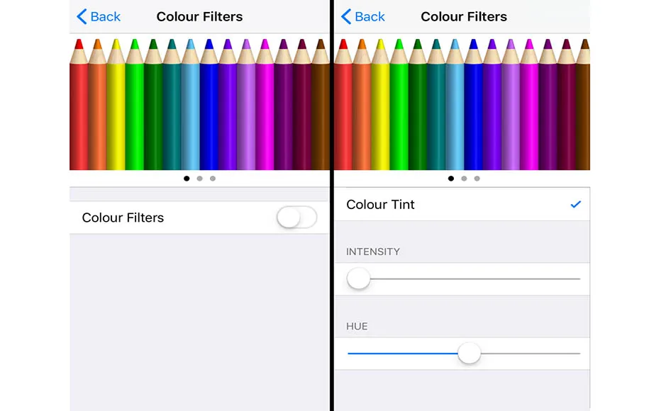Tap second page dot under left pencils

(x=199, y=179)
